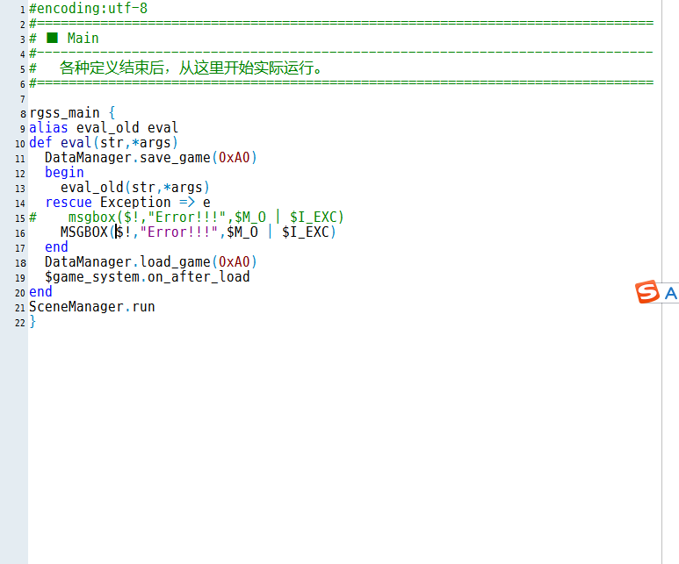Click the commented-out msgbox line
Screen dimensions: 679x564
click(186, 218)
